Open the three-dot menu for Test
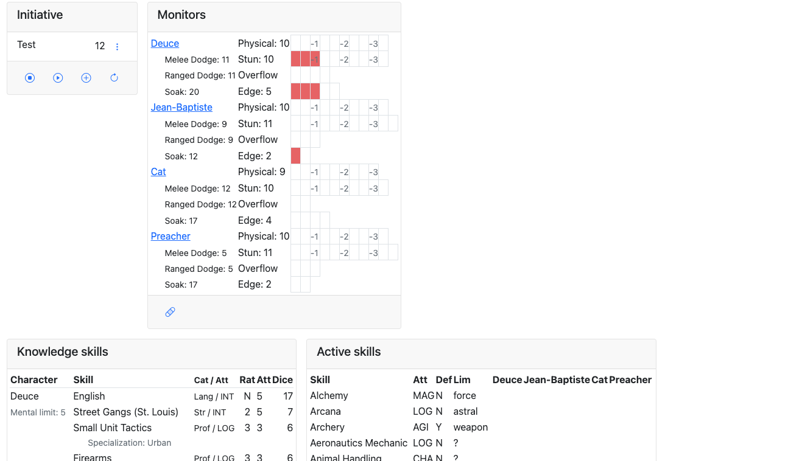 (x=118, y=47)
